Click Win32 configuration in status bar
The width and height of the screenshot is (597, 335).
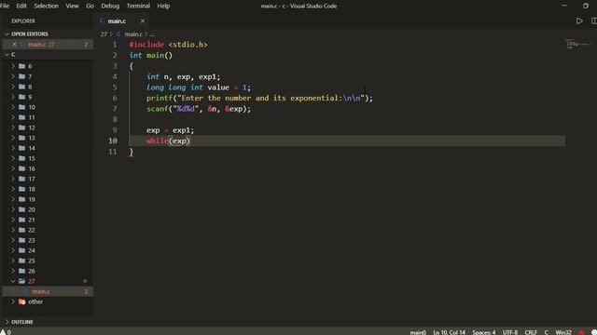coord(563,332)
